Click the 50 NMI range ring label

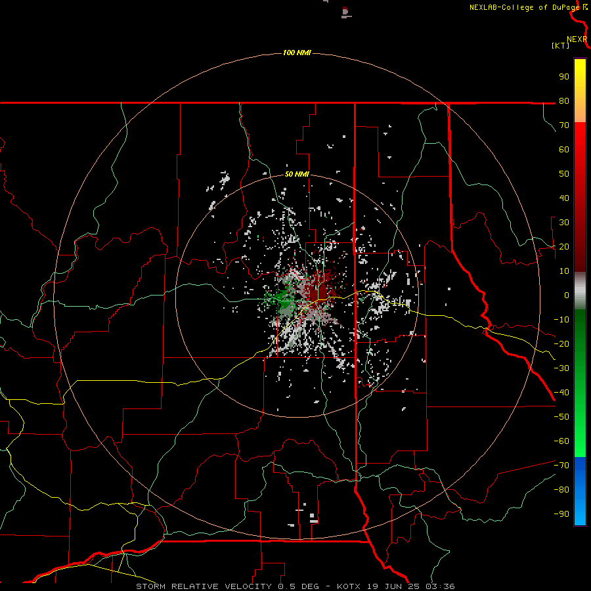(297, 174)
